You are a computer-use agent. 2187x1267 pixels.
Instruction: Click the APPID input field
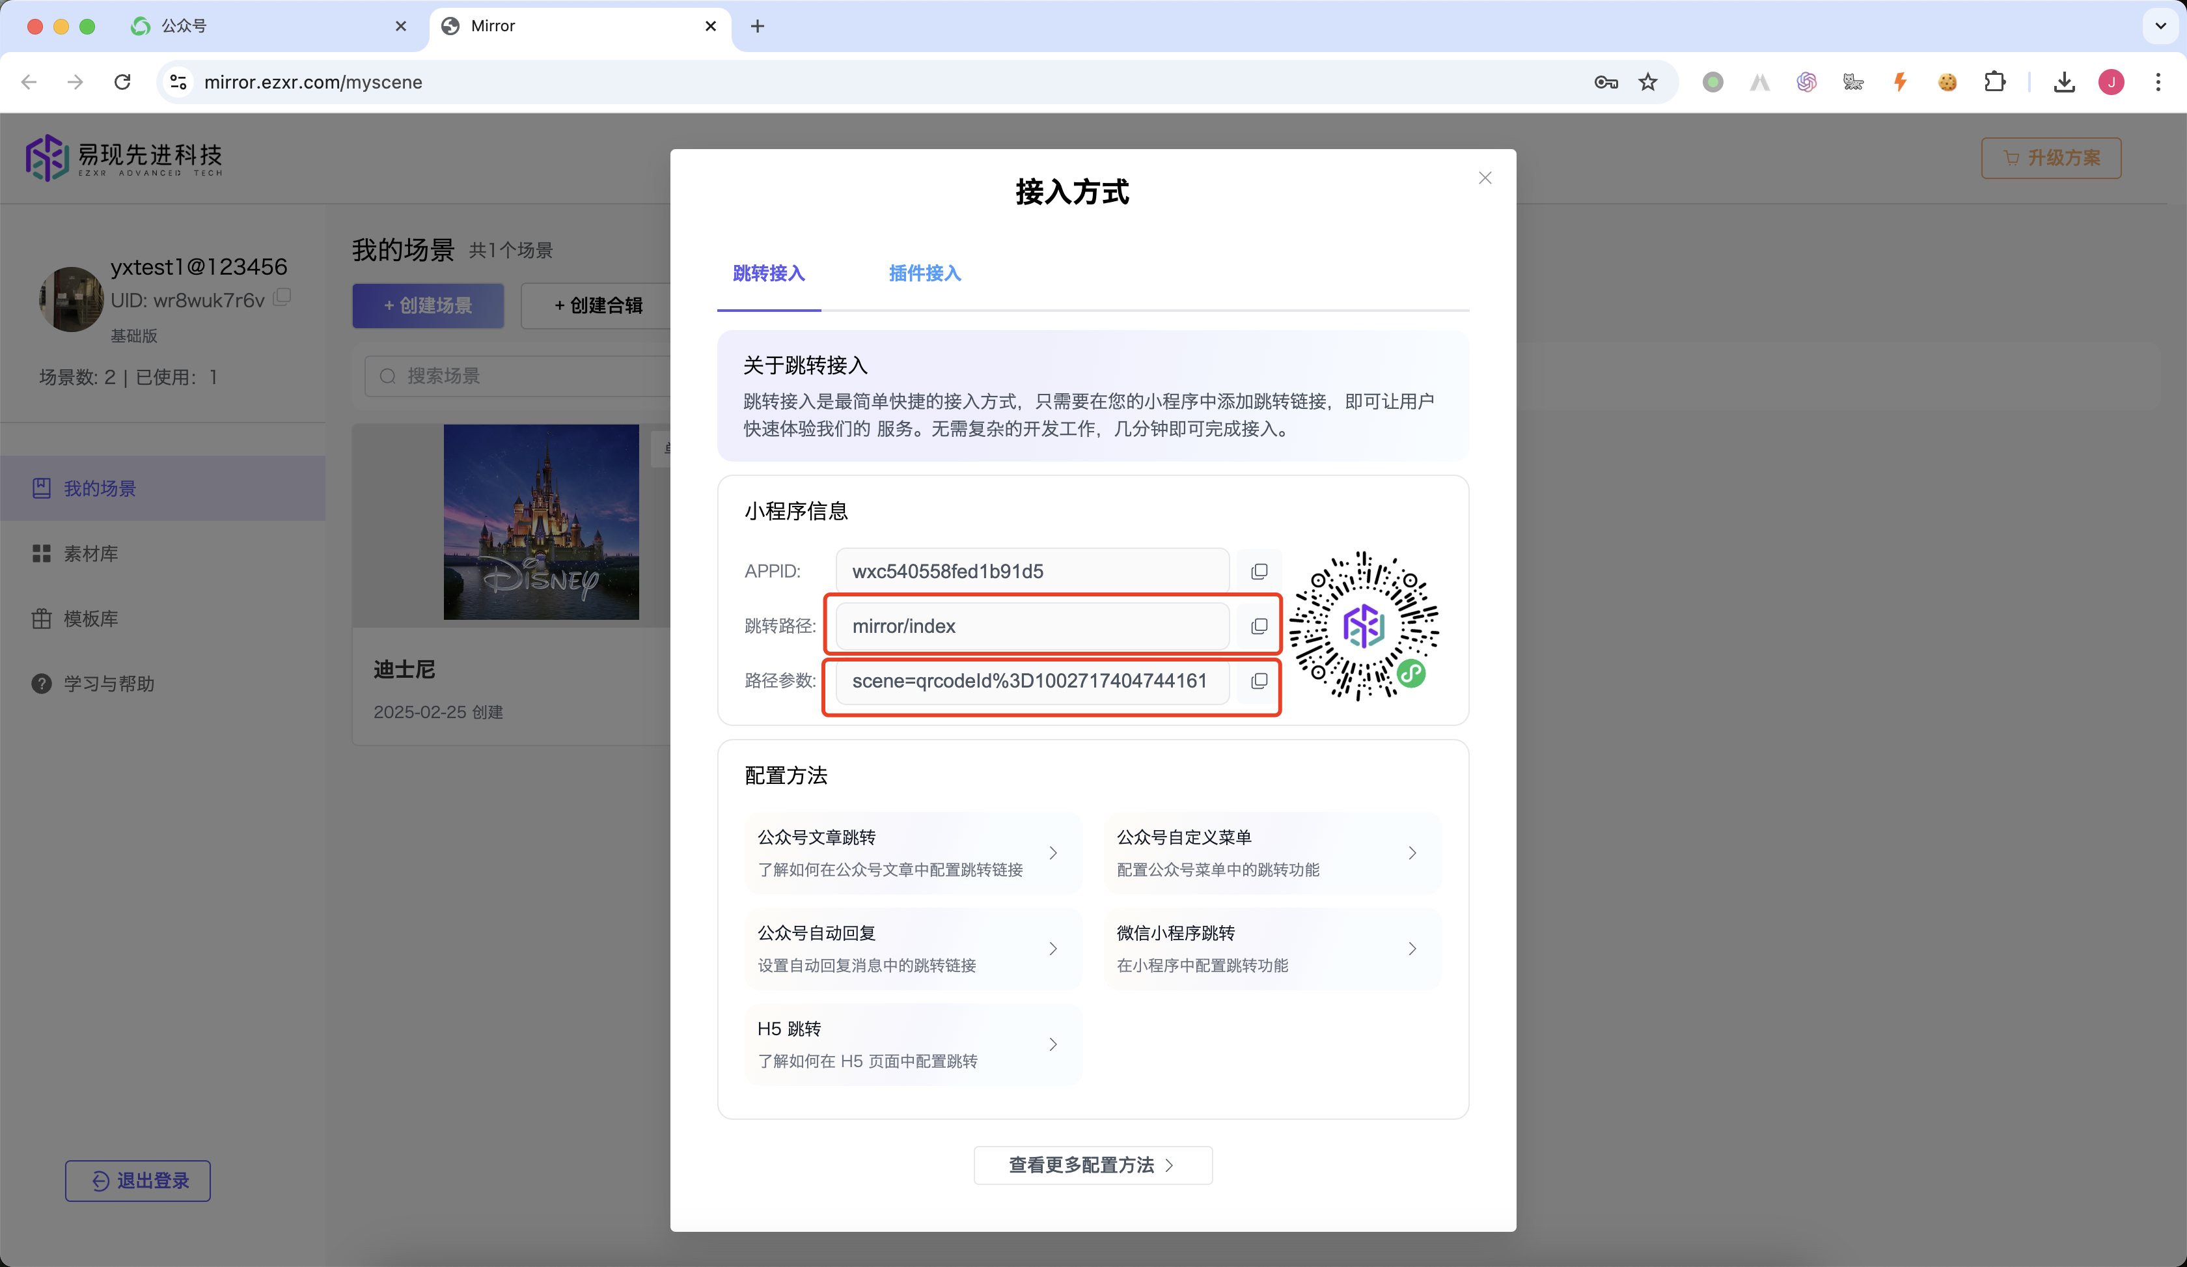coord(1032,571)
